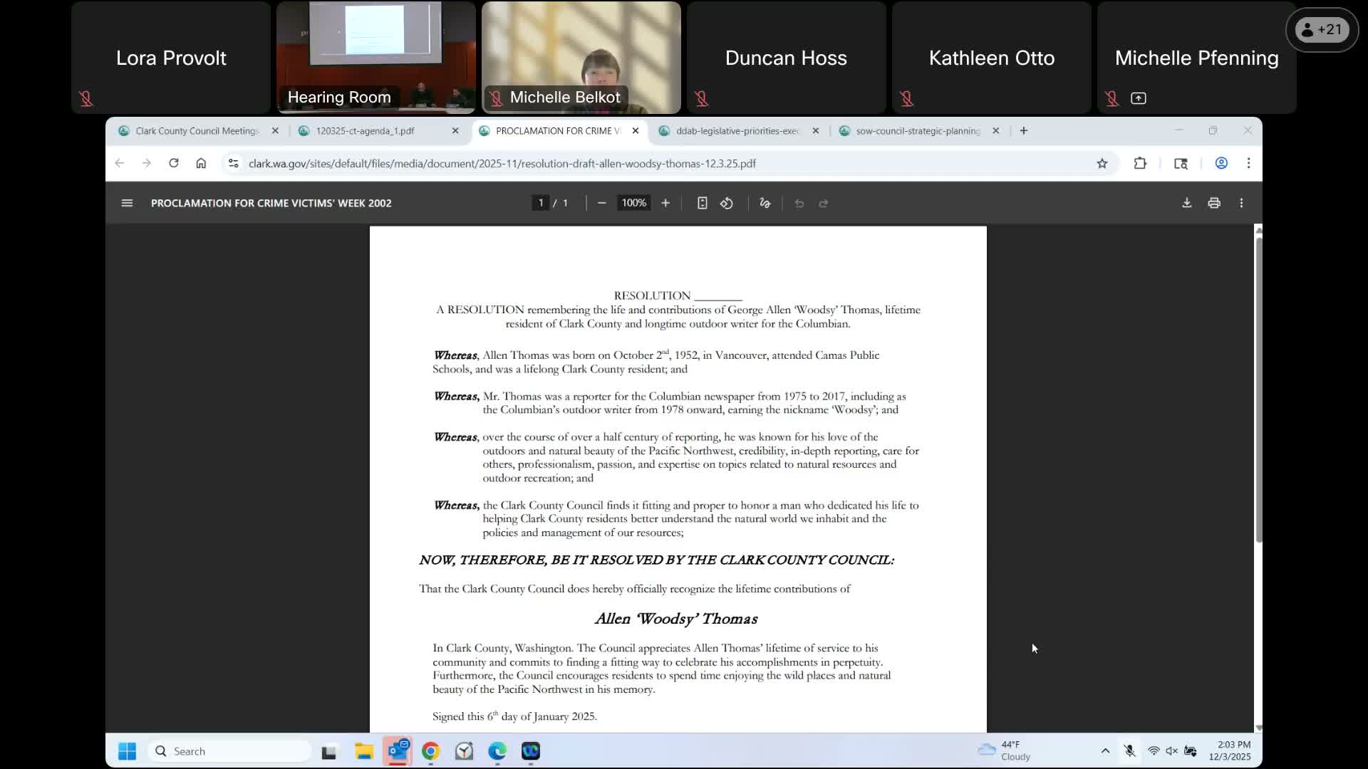Bookmark this page with the star
This screenshot has height=769, width=1368.
pyautogui.click(x=1102, y=163)
